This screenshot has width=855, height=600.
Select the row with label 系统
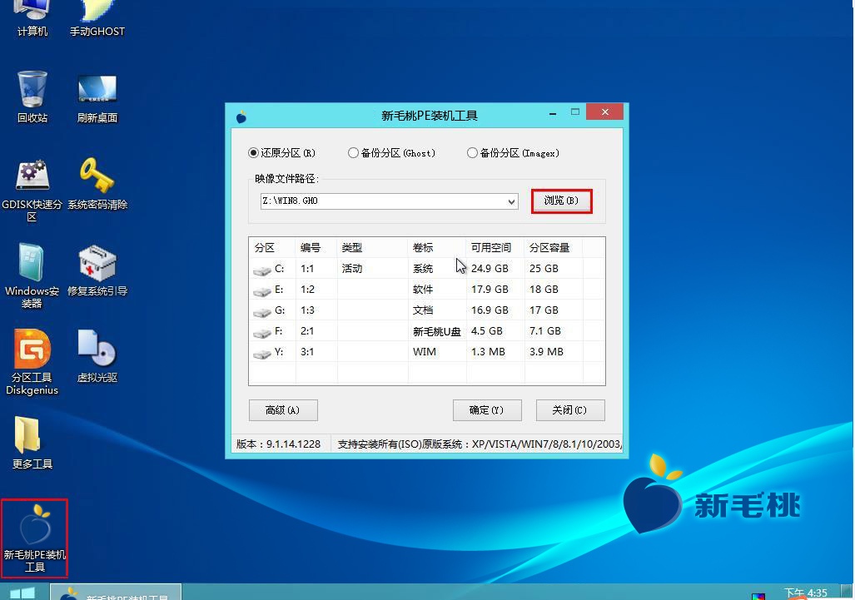(427, 269)
